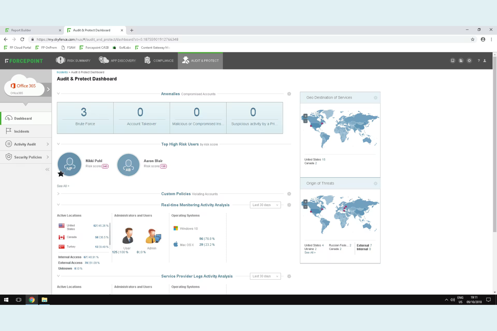Click the help question mark icon
The width and height of the screenshot is (497, 331).
click(x=479, y=60)
